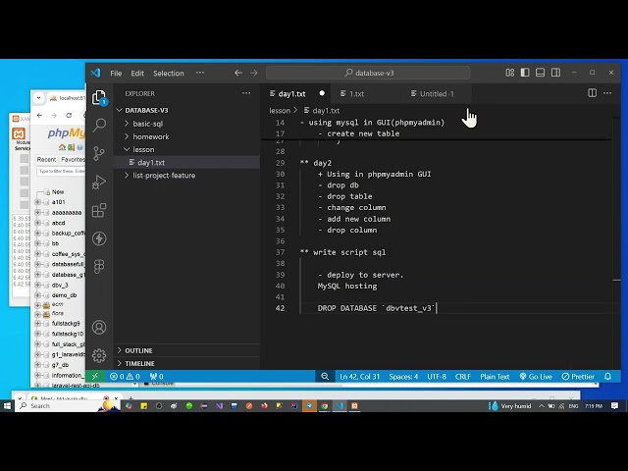Open Chrome icon in the taskbar

tap(325, 405)
